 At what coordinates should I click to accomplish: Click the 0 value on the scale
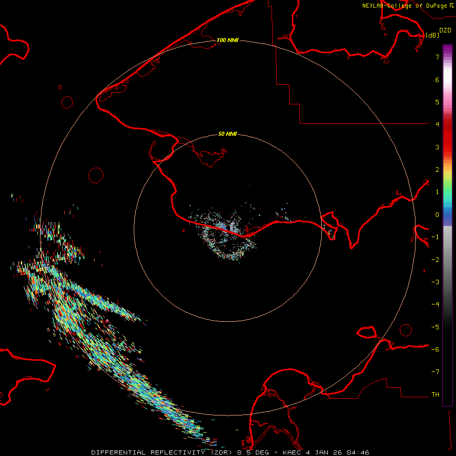[x=437, y=215]
